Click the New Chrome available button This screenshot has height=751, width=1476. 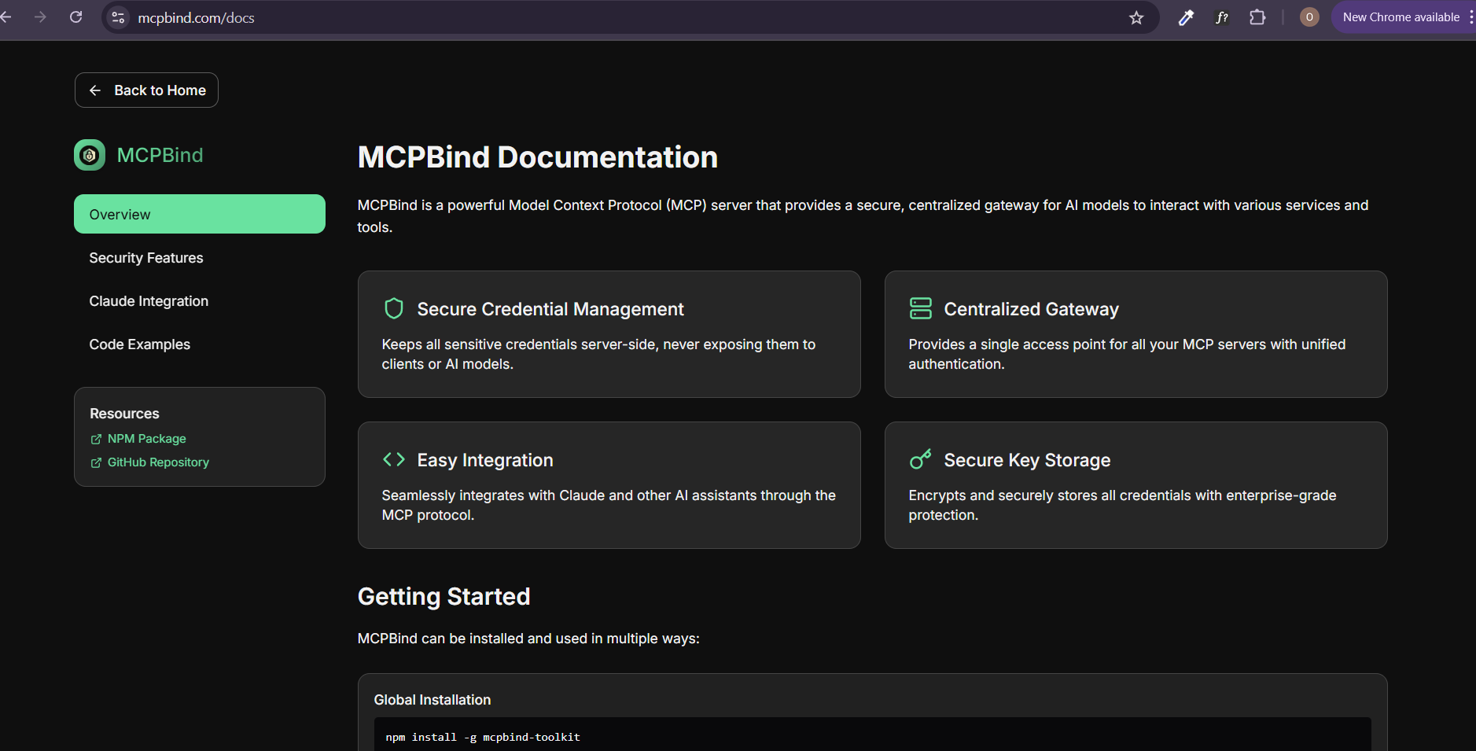point(1401,17)
